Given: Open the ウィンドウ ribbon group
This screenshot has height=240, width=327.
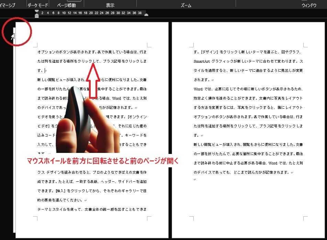Looking at the screenshot, I should pyautogui.click(x=309, y=5).
